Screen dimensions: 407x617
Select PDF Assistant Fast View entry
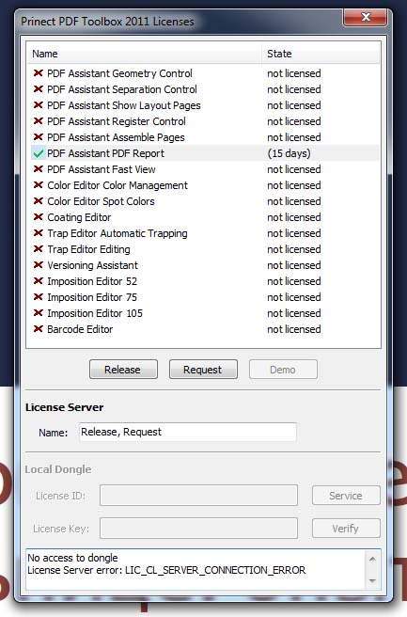[x=205, y=169]
